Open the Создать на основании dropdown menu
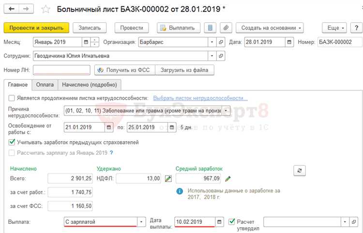Image resolution: width=363 pixels, height=233 pixels. (x=270, y=28)
